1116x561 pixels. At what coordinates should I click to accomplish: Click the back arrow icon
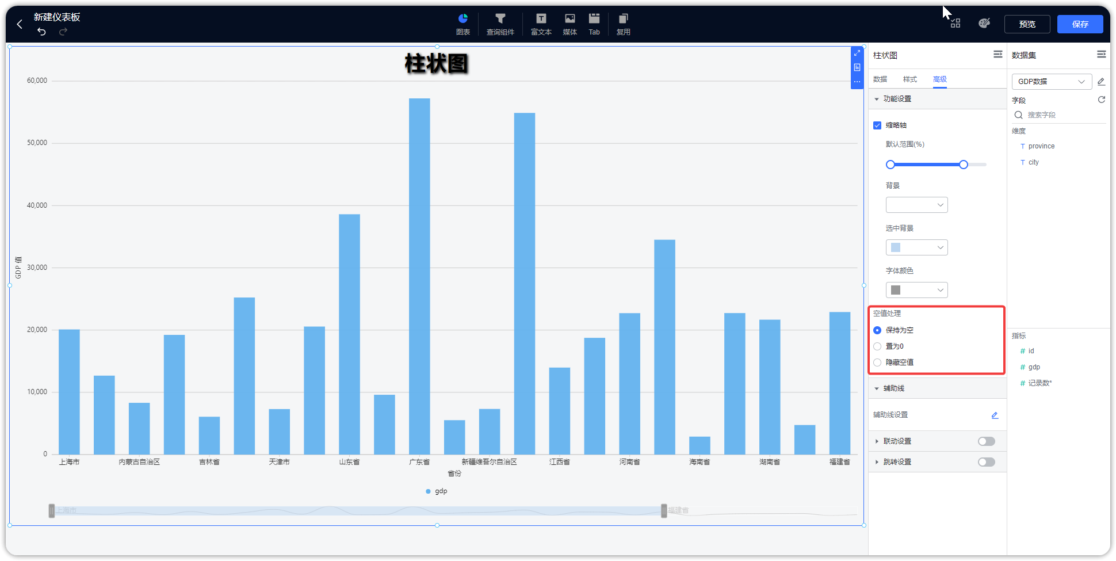point(20,24)
